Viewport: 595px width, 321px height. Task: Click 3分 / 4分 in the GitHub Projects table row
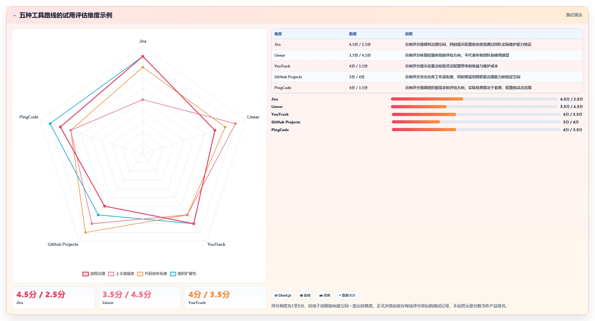click(x=357, y=77)
